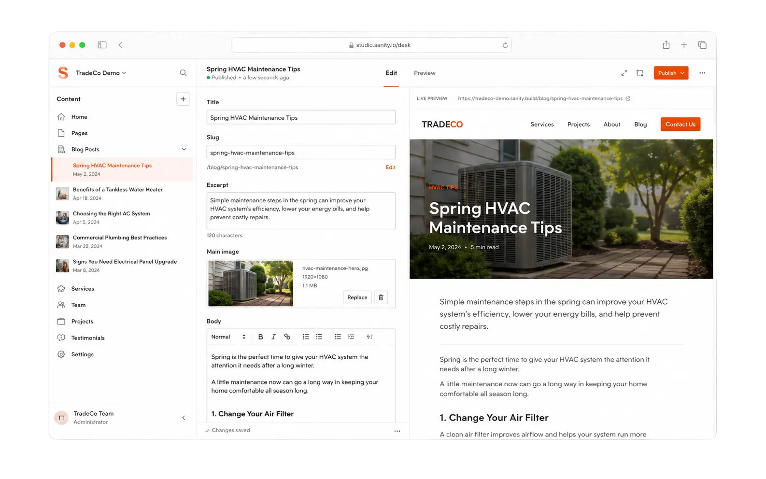Delete main image with trash icon

(x=381, y=297)
